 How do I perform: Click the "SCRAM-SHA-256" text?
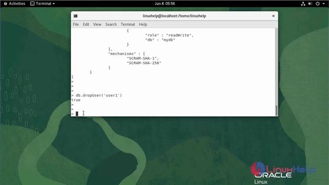(144, 63)
